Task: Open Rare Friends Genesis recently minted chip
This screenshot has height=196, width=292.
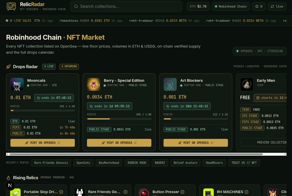Action: (51, 162)
